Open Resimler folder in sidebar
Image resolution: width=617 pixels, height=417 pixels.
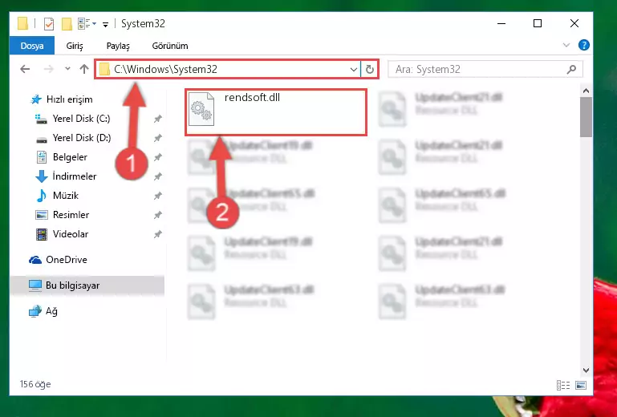(71, 215)
